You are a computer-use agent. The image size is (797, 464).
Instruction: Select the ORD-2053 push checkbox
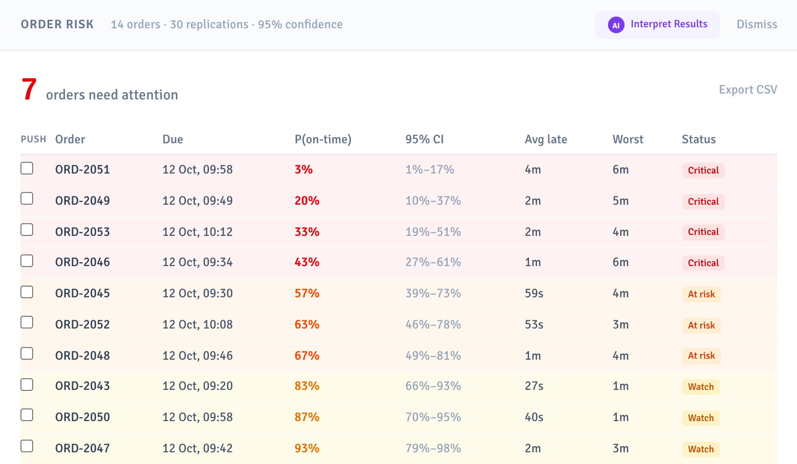coord(27,230)
